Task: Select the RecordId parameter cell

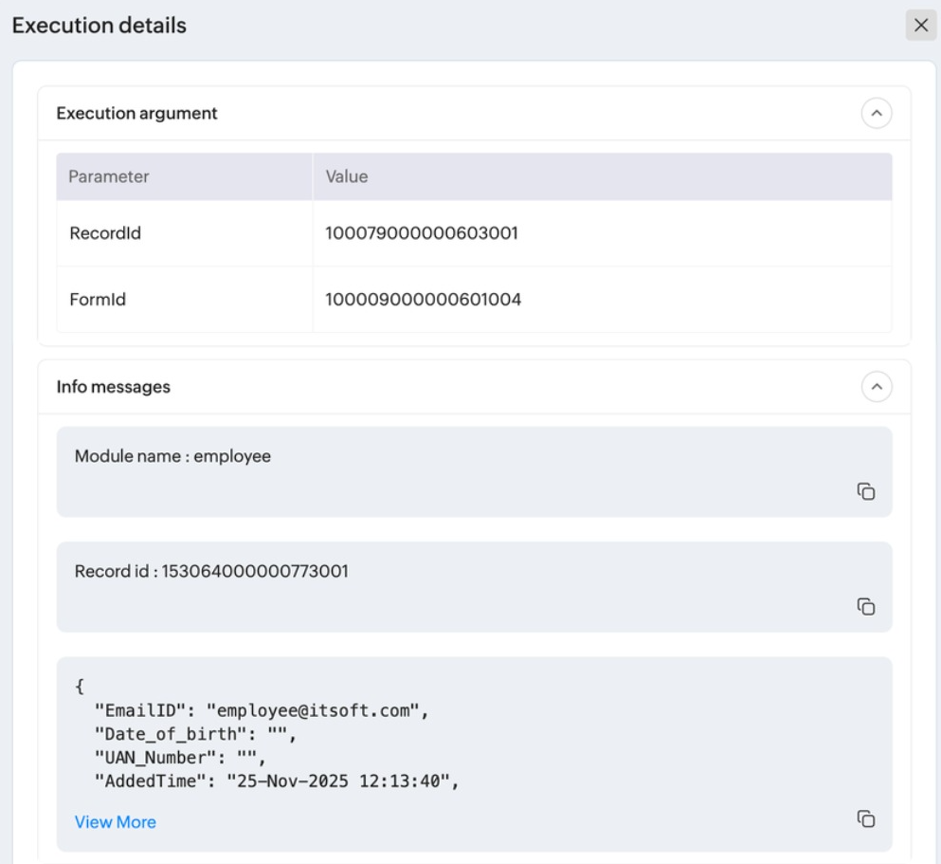Action: pyautogui.click(x=105, y=233)
